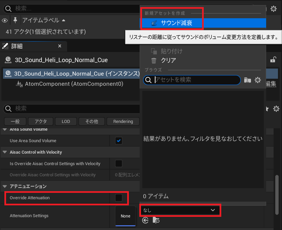
Task: Select the その他 filter button
Action: [92, 121]
